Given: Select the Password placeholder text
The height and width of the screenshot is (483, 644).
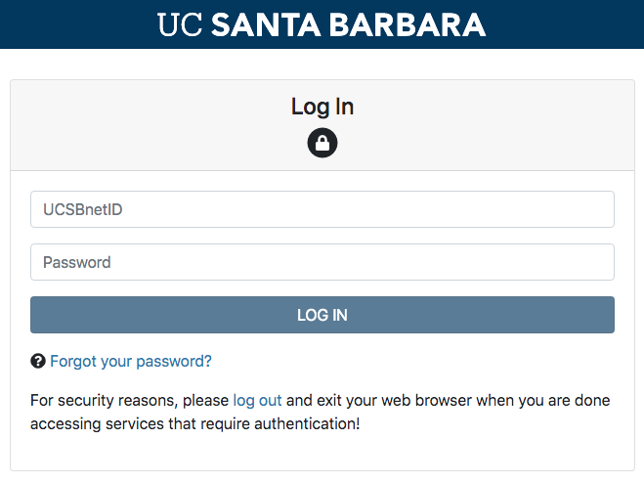Looking at the screenshot, I should pos(77,262).
